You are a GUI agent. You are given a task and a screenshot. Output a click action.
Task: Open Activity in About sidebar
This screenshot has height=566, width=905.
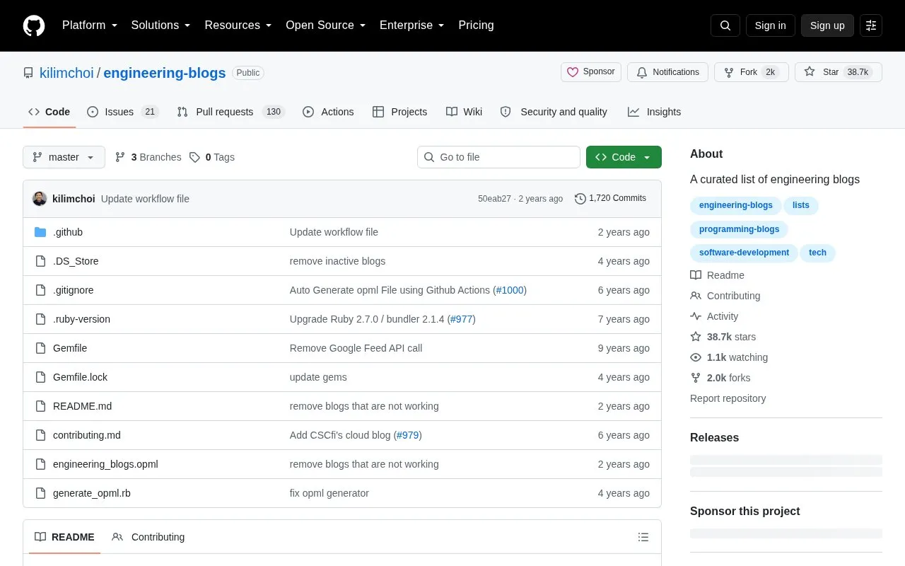714,316
